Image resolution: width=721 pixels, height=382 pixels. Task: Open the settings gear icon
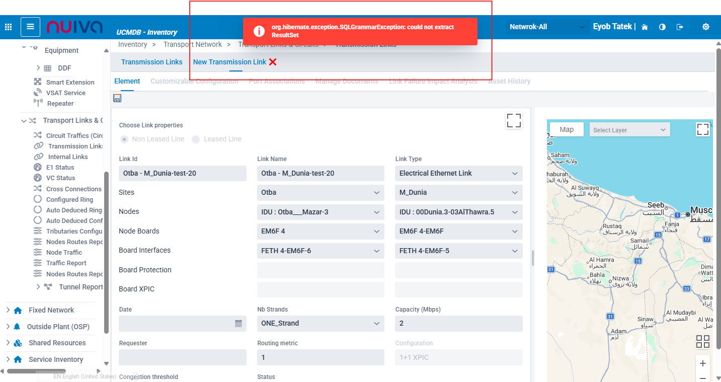point(705,27)
